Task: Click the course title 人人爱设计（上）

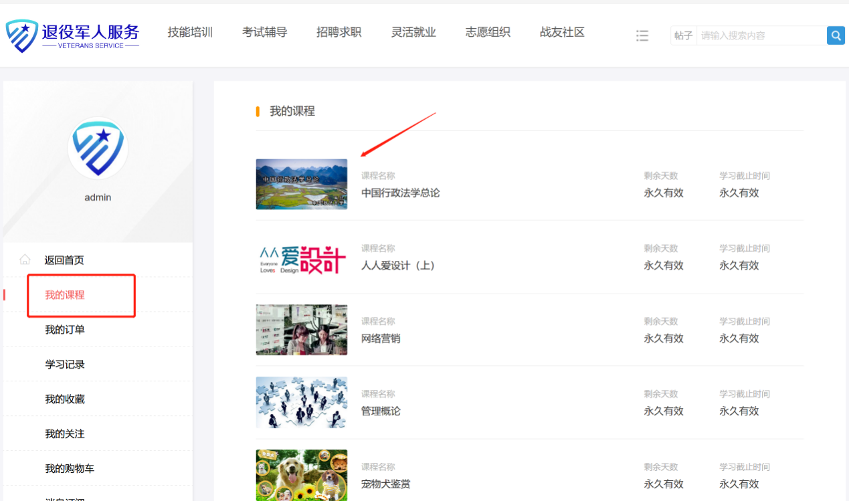Action: pos(398,266)
